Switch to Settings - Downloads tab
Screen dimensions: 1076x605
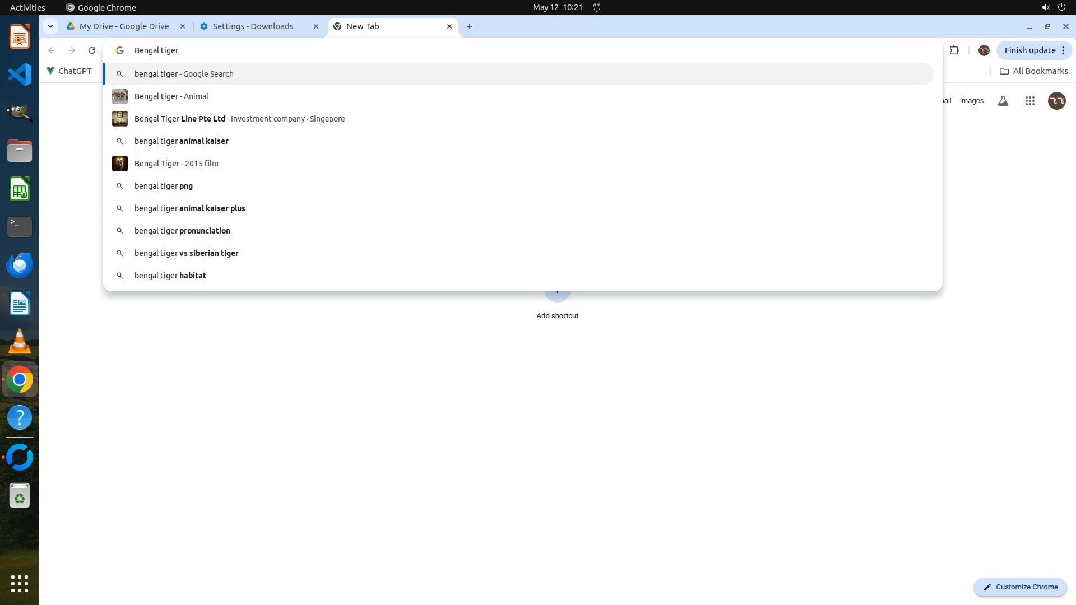coord(253,26)
